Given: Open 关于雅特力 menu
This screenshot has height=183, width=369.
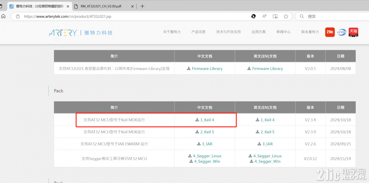Looking at the screenshot, I should (172, 32).
